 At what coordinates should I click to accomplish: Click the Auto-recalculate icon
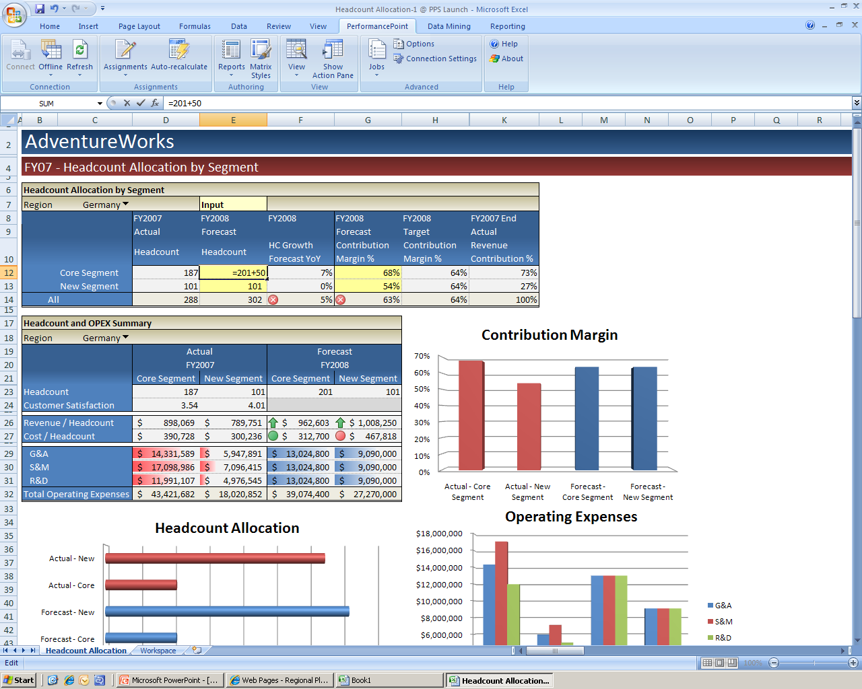[x=179, y=50]
